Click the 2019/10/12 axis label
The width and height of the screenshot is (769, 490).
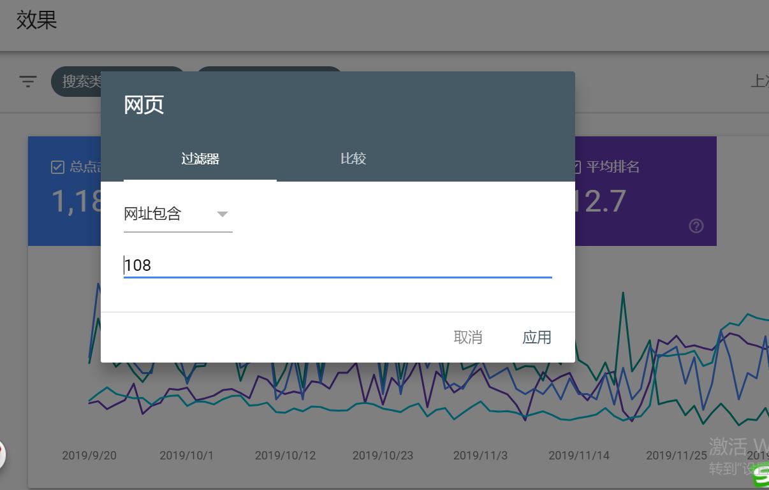(285, 456)
